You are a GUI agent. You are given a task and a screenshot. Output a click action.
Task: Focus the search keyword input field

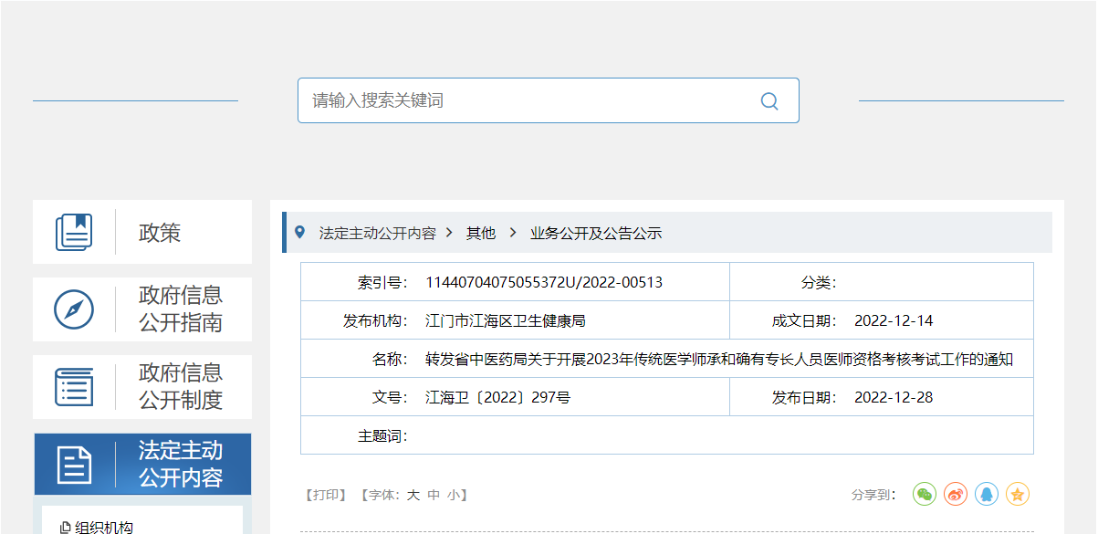tap(529, 100)
